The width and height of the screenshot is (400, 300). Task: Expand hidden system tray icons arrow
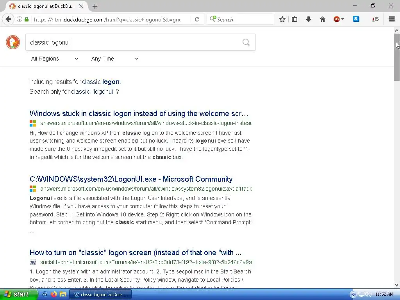point(353,295)
